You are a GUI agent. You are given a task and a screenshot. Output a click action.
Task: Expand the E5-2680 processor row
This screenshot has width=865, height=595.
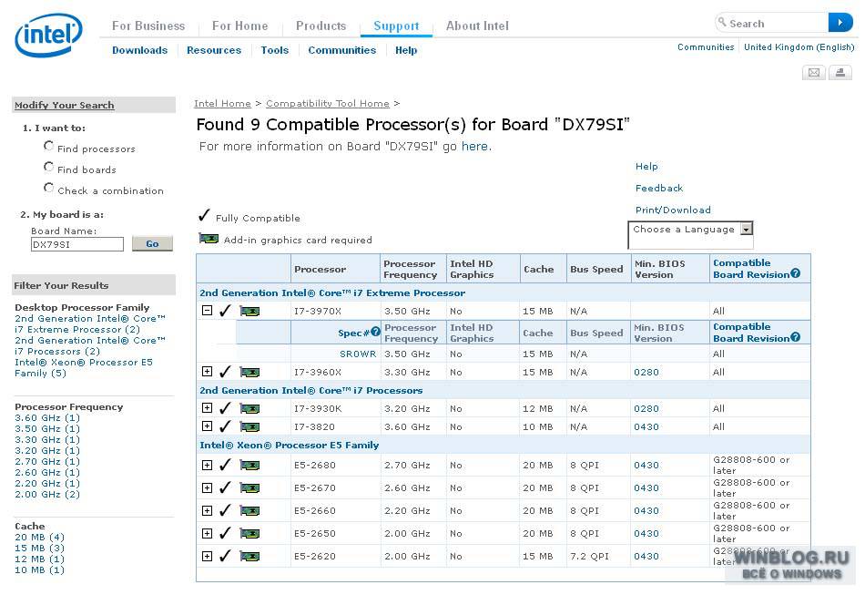pyautogui.click(x=207, y=465)
